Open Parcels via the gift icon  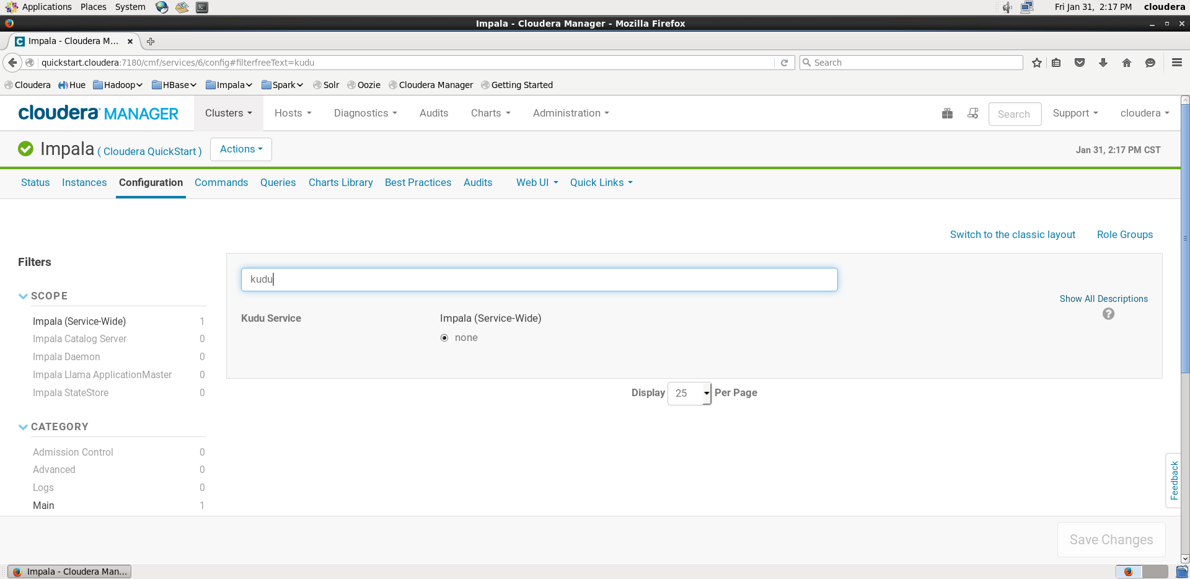pyautogui.click(x=947, y=113)
